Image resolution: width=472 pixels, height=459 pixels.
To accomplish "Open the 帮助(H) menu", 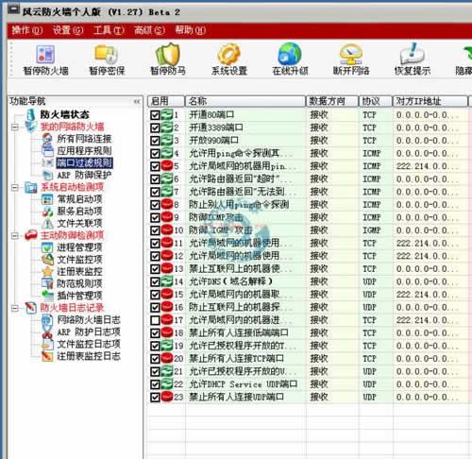I will coord(191,30).
